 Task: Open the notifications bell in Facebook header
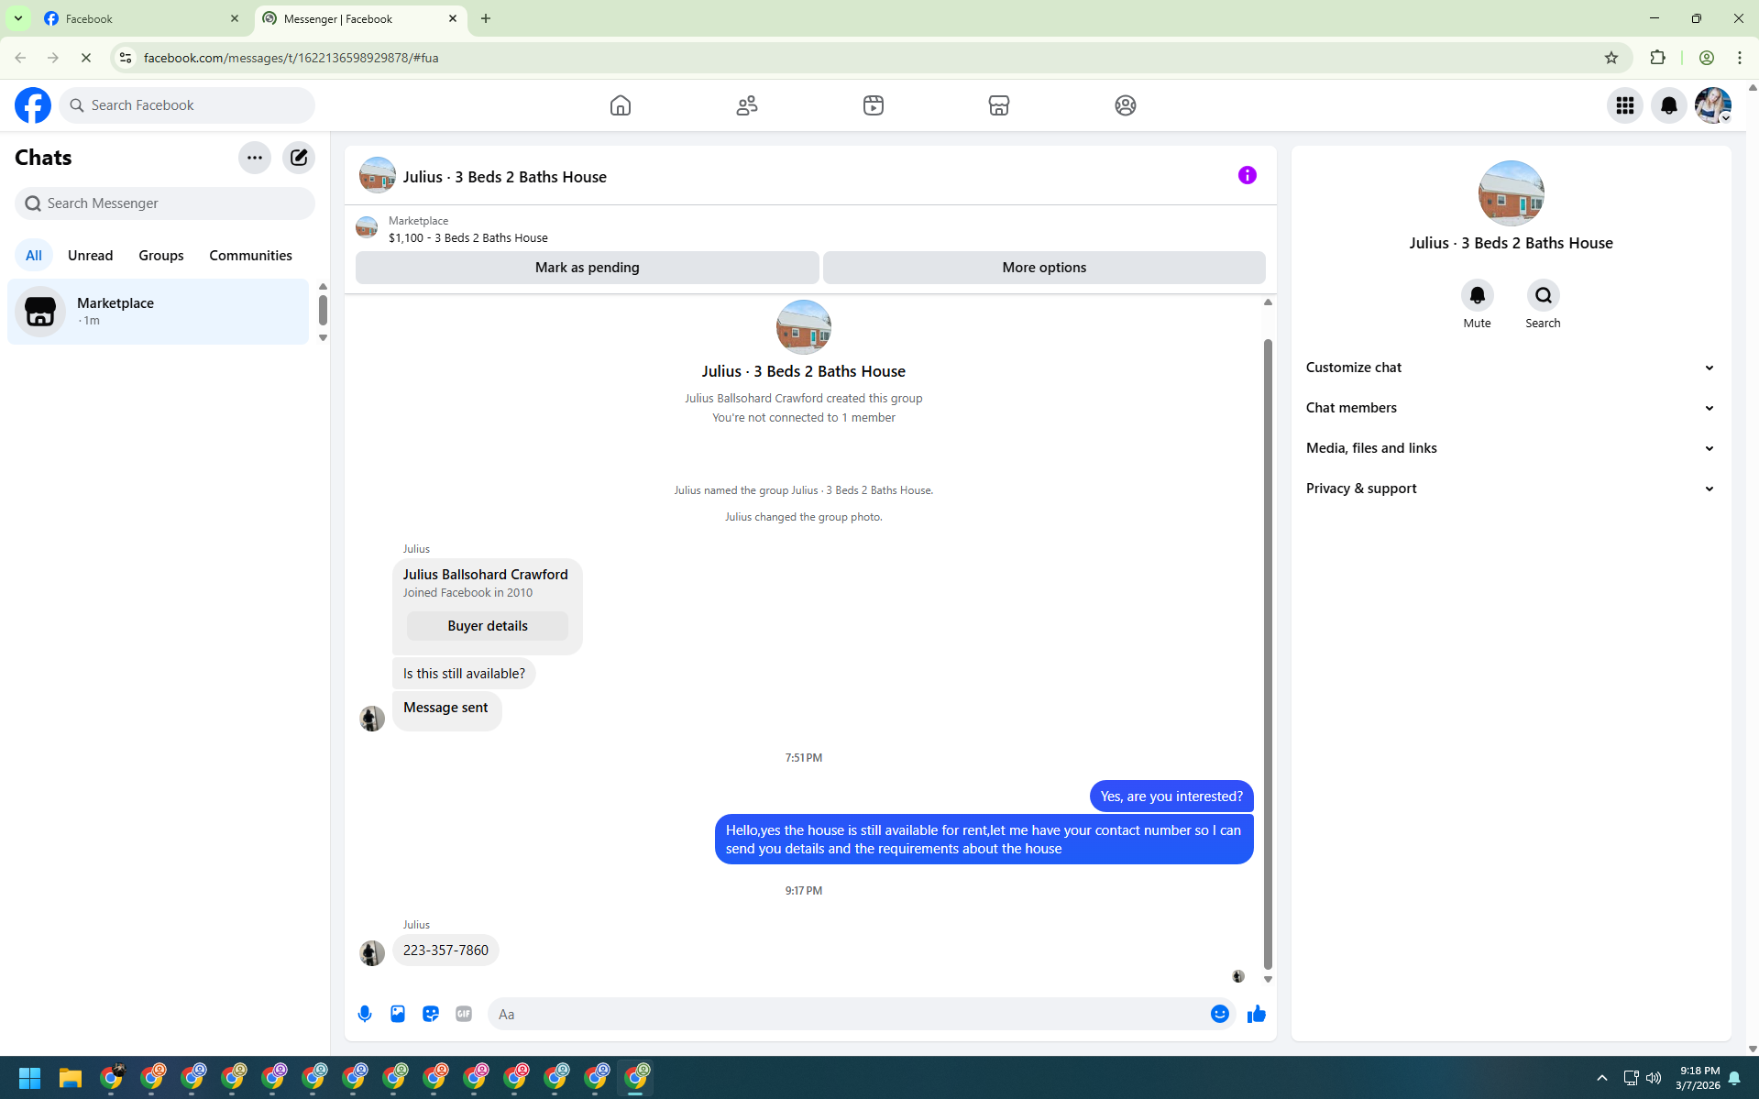pyautogui.click(x=1669, y=105)
